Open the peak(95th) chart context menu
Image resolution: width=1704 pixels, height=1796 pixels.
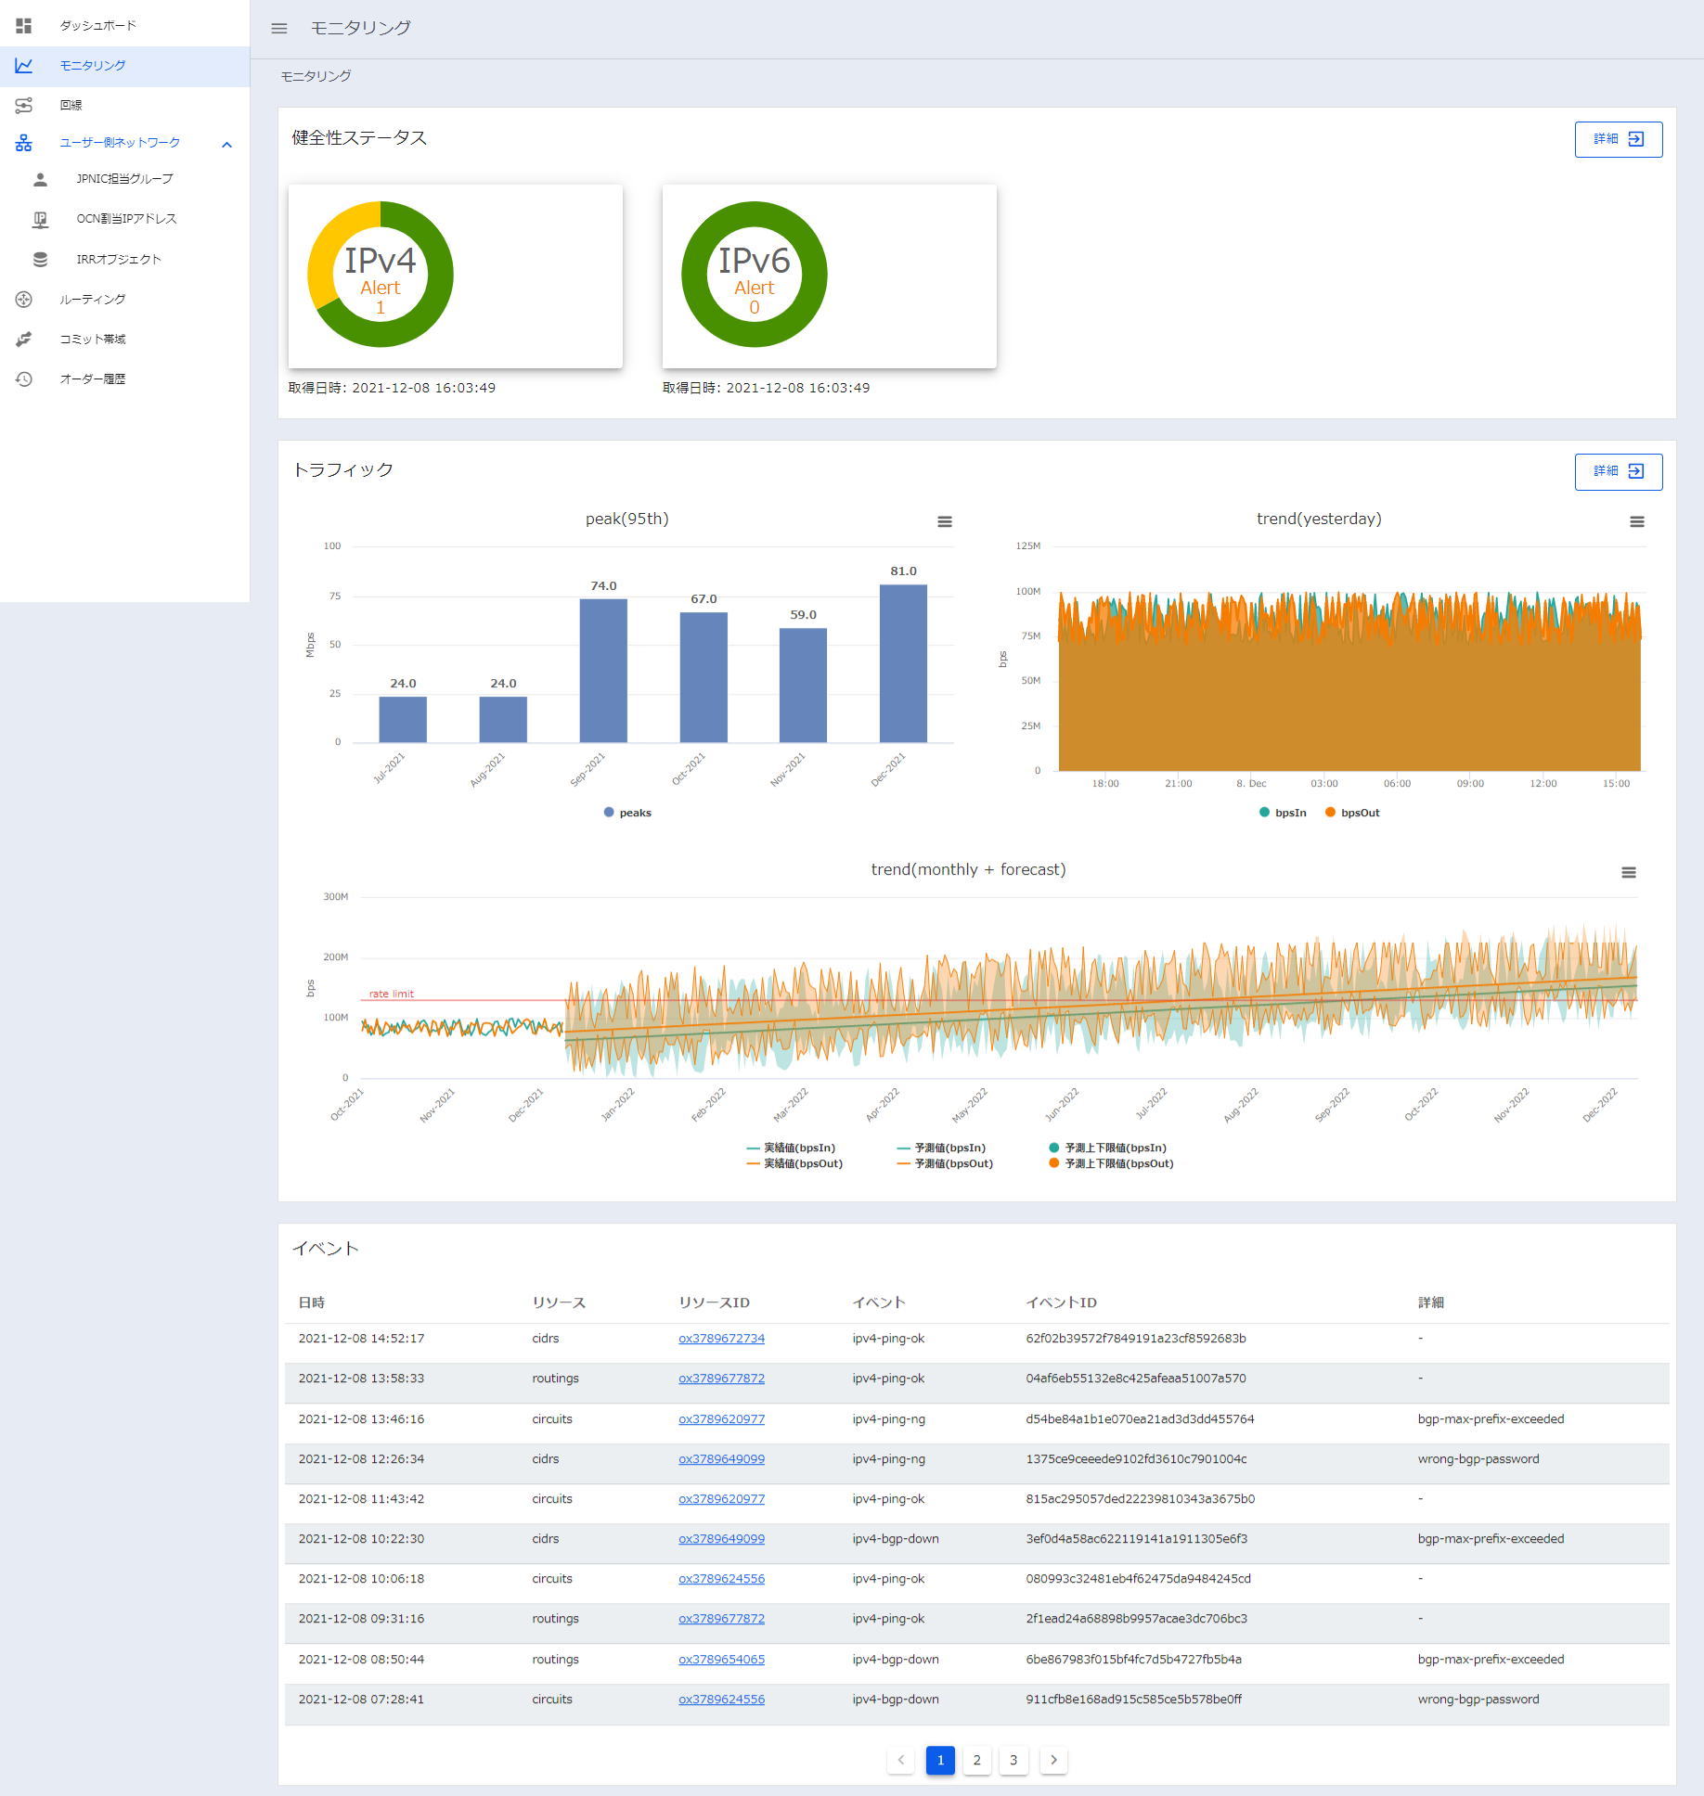[x=945, y=521]
